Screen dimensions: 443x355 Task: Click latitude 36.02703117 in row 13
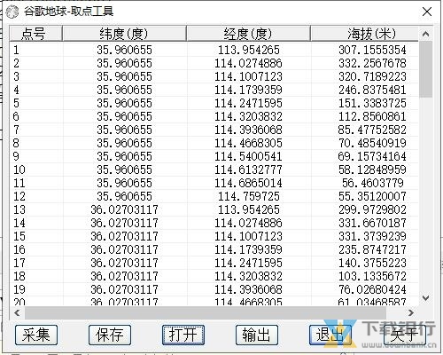click(x=124, y=209)
